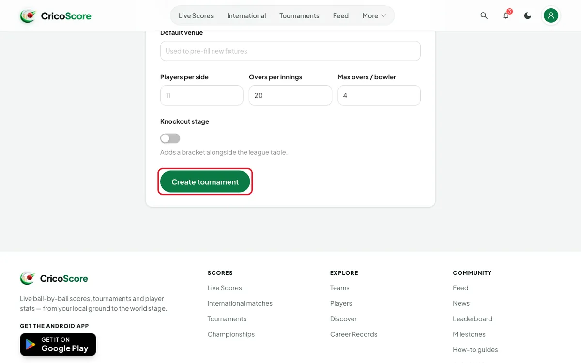Screen dimensions: 581x363
Task: Open footer Championships link
Action: pos(231,334)
